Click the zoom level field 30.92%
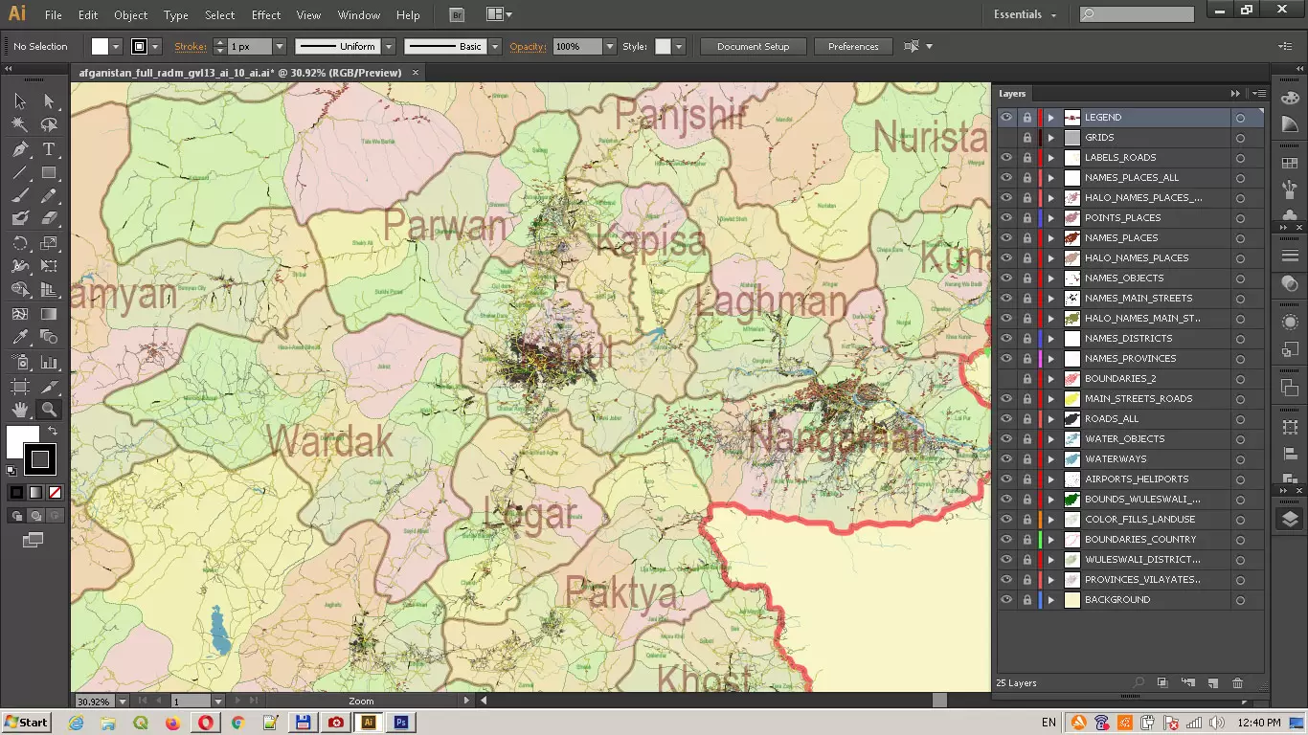1308x735 pixels. [94, 702]
